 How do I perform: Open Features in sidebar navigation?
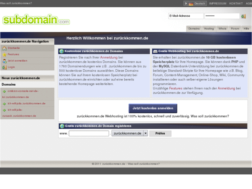(x=13, y=54)
